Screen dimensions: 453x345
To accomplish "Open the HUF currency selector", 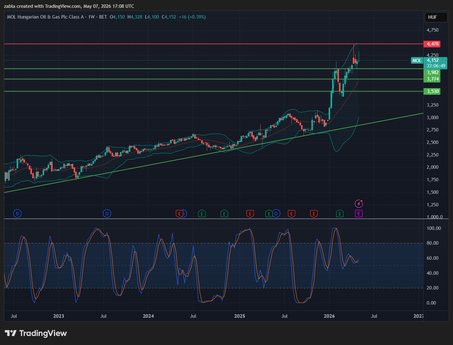I will (x=436, y=17).
